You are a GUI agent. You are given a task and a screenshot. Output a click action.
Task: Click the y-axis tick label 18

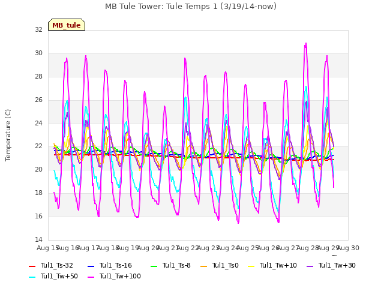click(38, 193)
